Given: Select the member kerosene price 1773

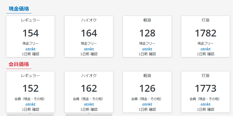Looking at the screenshot, I should [205, 88].
